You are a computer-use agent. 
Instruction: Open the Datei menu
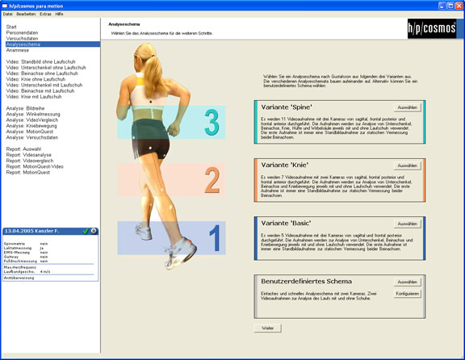click(8, 14)
